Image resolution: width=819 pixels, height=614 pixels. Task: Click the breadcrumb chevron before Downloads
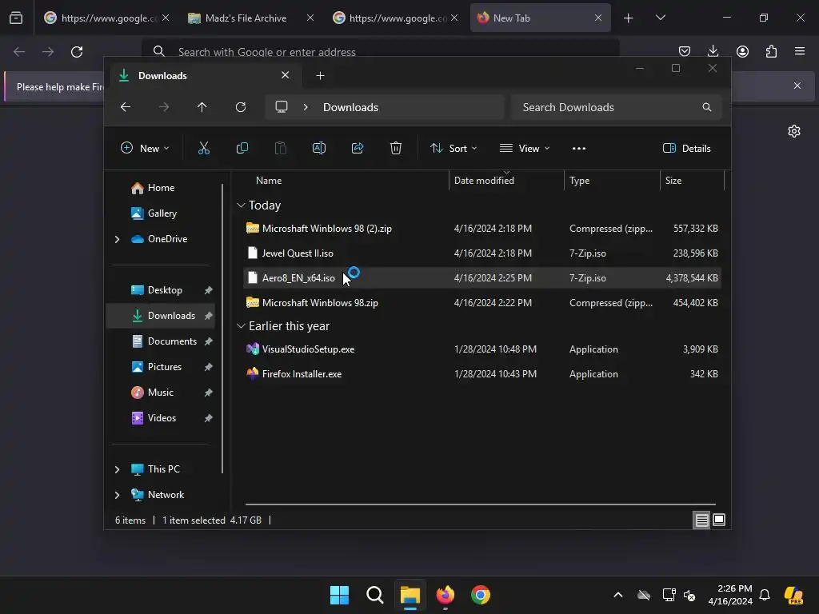(306, 107)
